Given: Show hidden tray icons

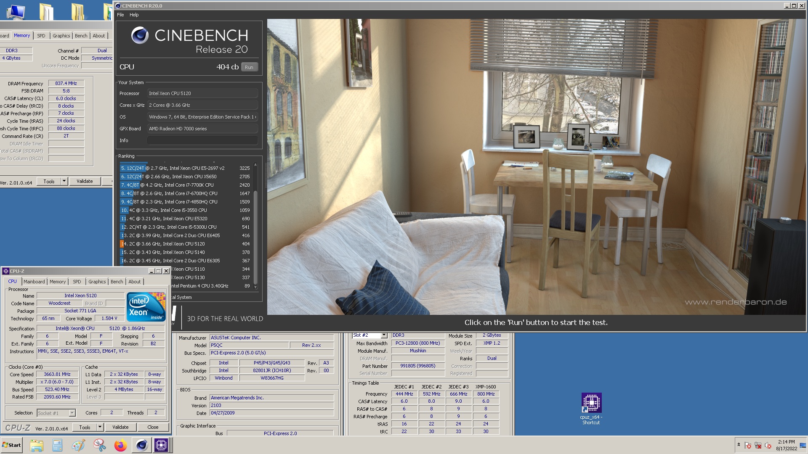Looking at the screenshot, I should [739, 445].
